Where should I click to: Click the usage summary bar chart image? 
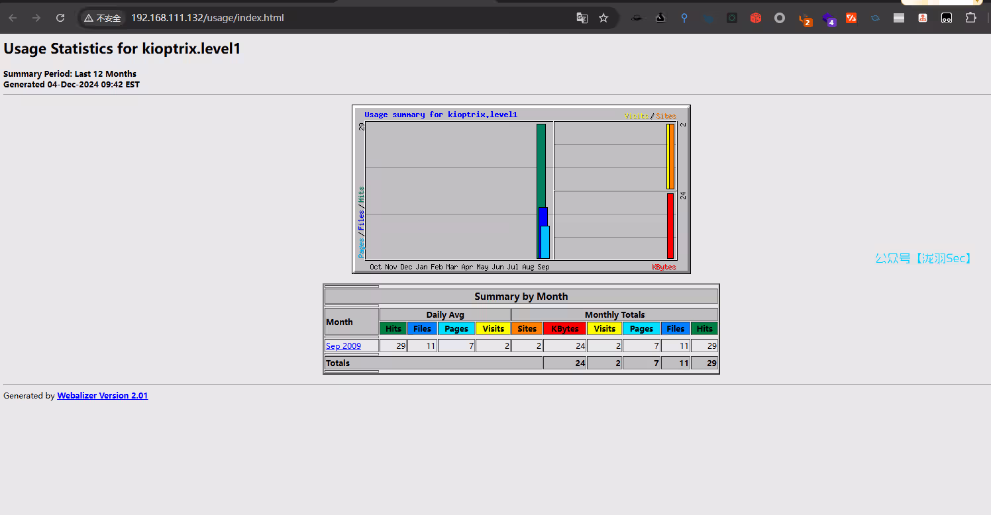[x=521, y=189]
